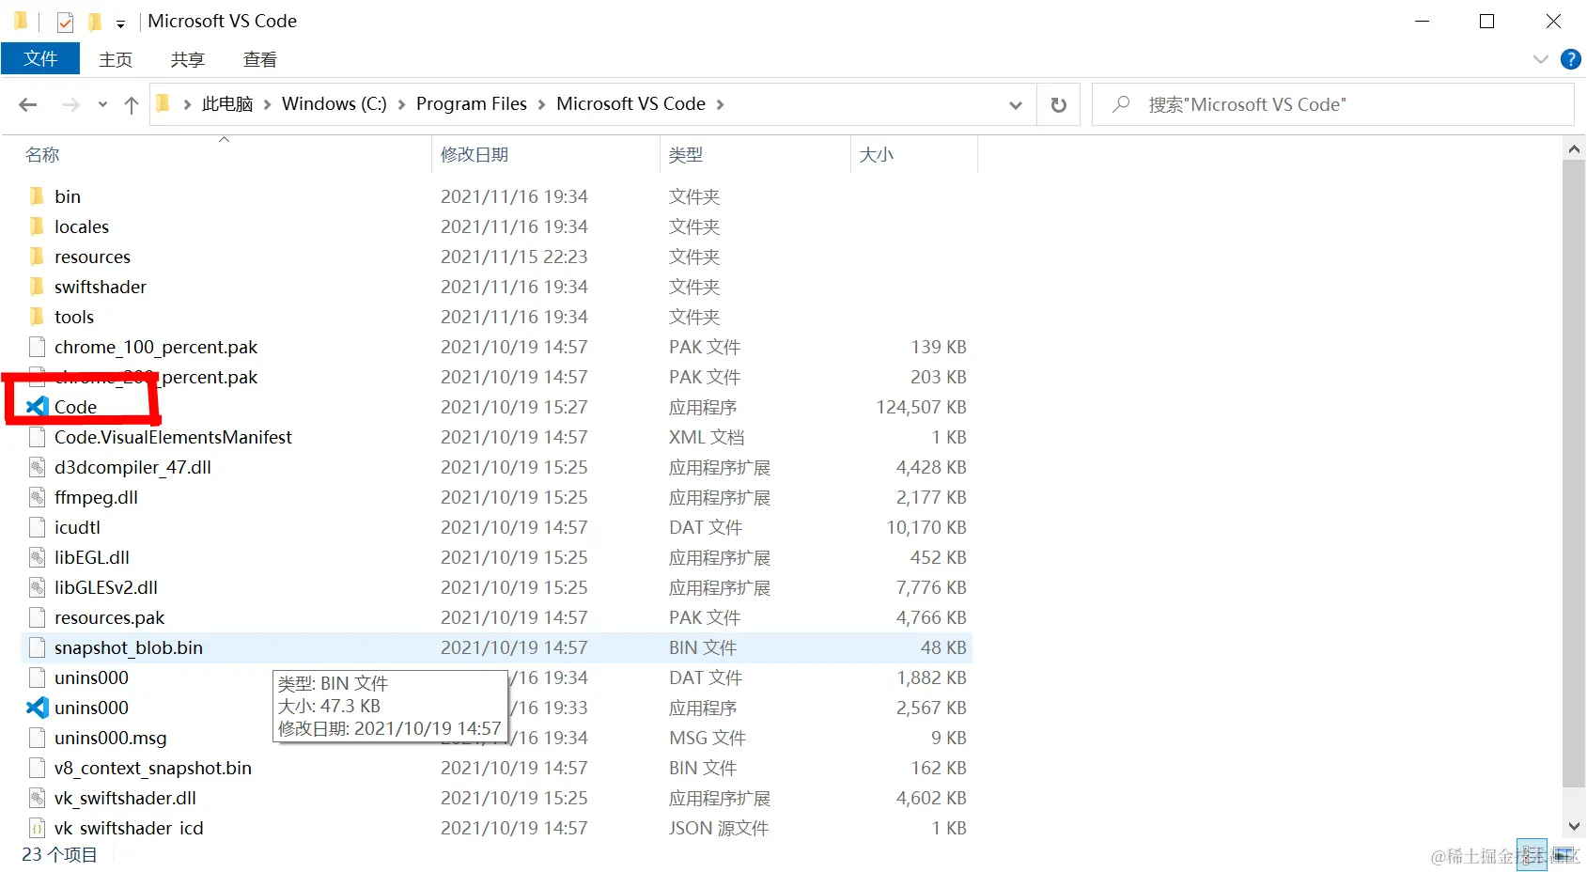Click the ffmpeg.dll file icon
This screenshot has width=1587, height=872.
(37, 497)
